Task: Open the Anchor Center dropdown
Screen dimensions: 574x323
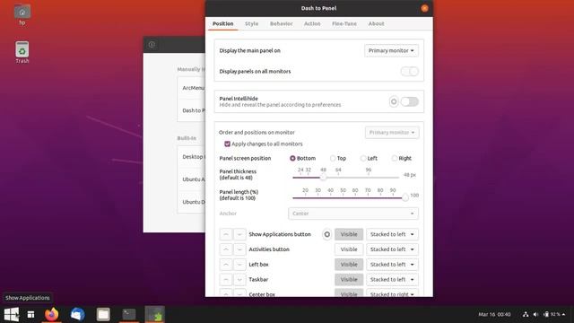Action: 353,214
